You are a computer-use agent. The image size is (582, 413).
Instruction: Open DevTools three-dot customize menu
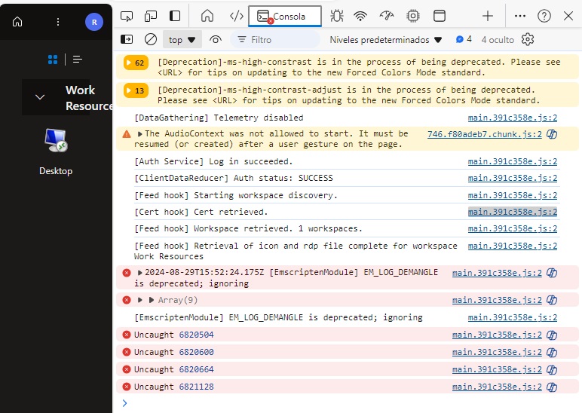tap(520, 17)
